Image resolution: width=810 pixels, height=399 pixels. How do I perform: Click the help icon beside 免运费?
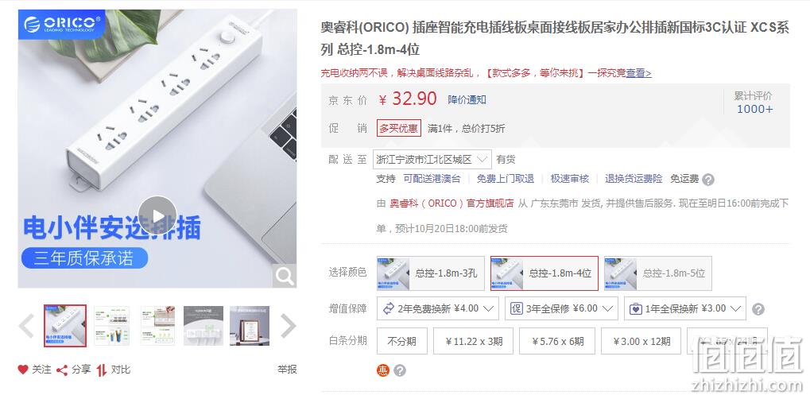708,180
